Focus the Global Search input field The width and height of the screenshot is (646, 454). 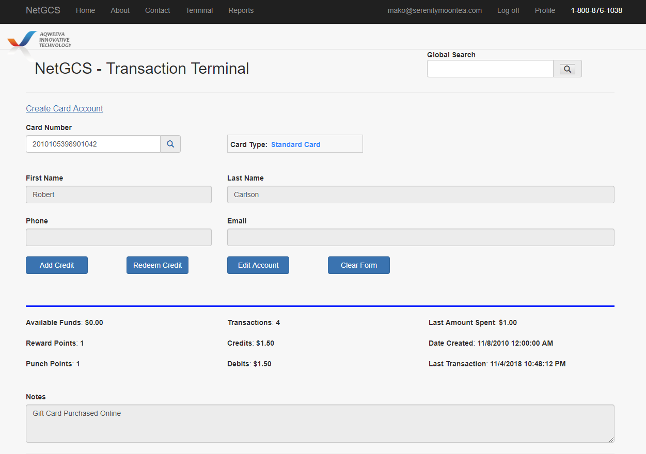click(x=490, y=69)
